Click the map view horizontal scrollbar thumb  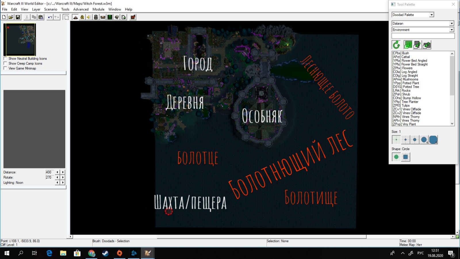262,237
